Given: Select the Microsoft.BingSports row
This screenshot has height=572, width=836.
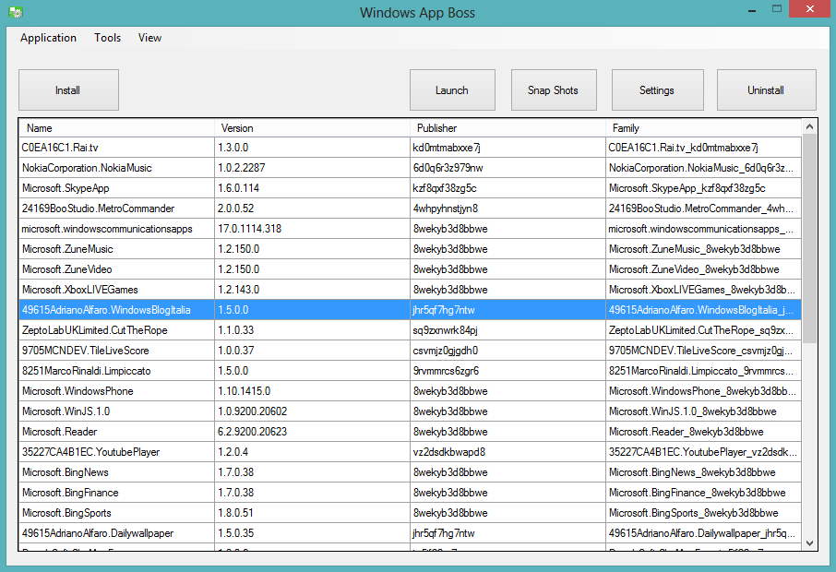Looking at the screenshot, I should 410,513.
